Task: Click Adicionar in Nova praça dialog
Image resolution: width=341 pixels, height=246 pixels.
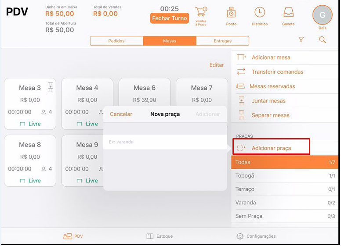Action: click(x=208, y=114)
